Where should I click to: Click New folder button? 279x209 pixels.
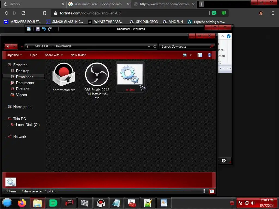click(78, 55)
